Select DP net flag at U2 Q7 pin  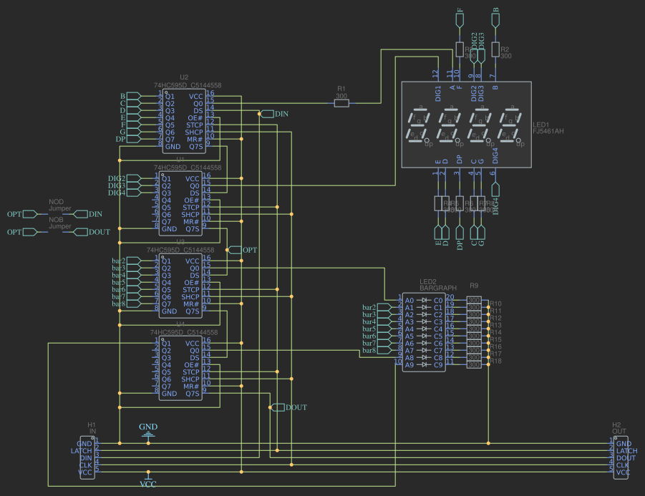pos(129,139)
